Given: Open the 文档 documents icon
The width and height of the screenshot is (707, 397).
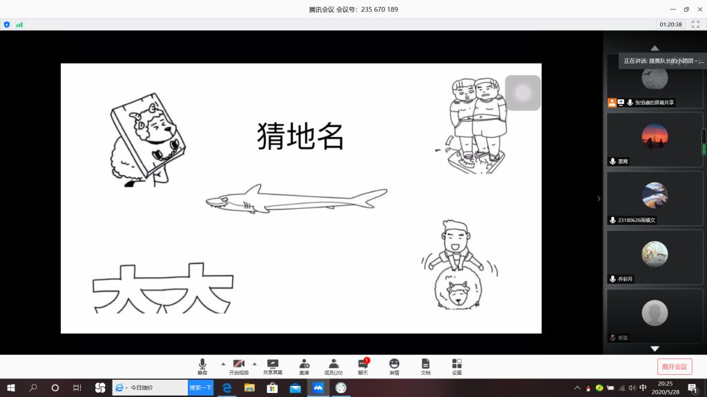Looking at the screenshot, I should (425, 366).
